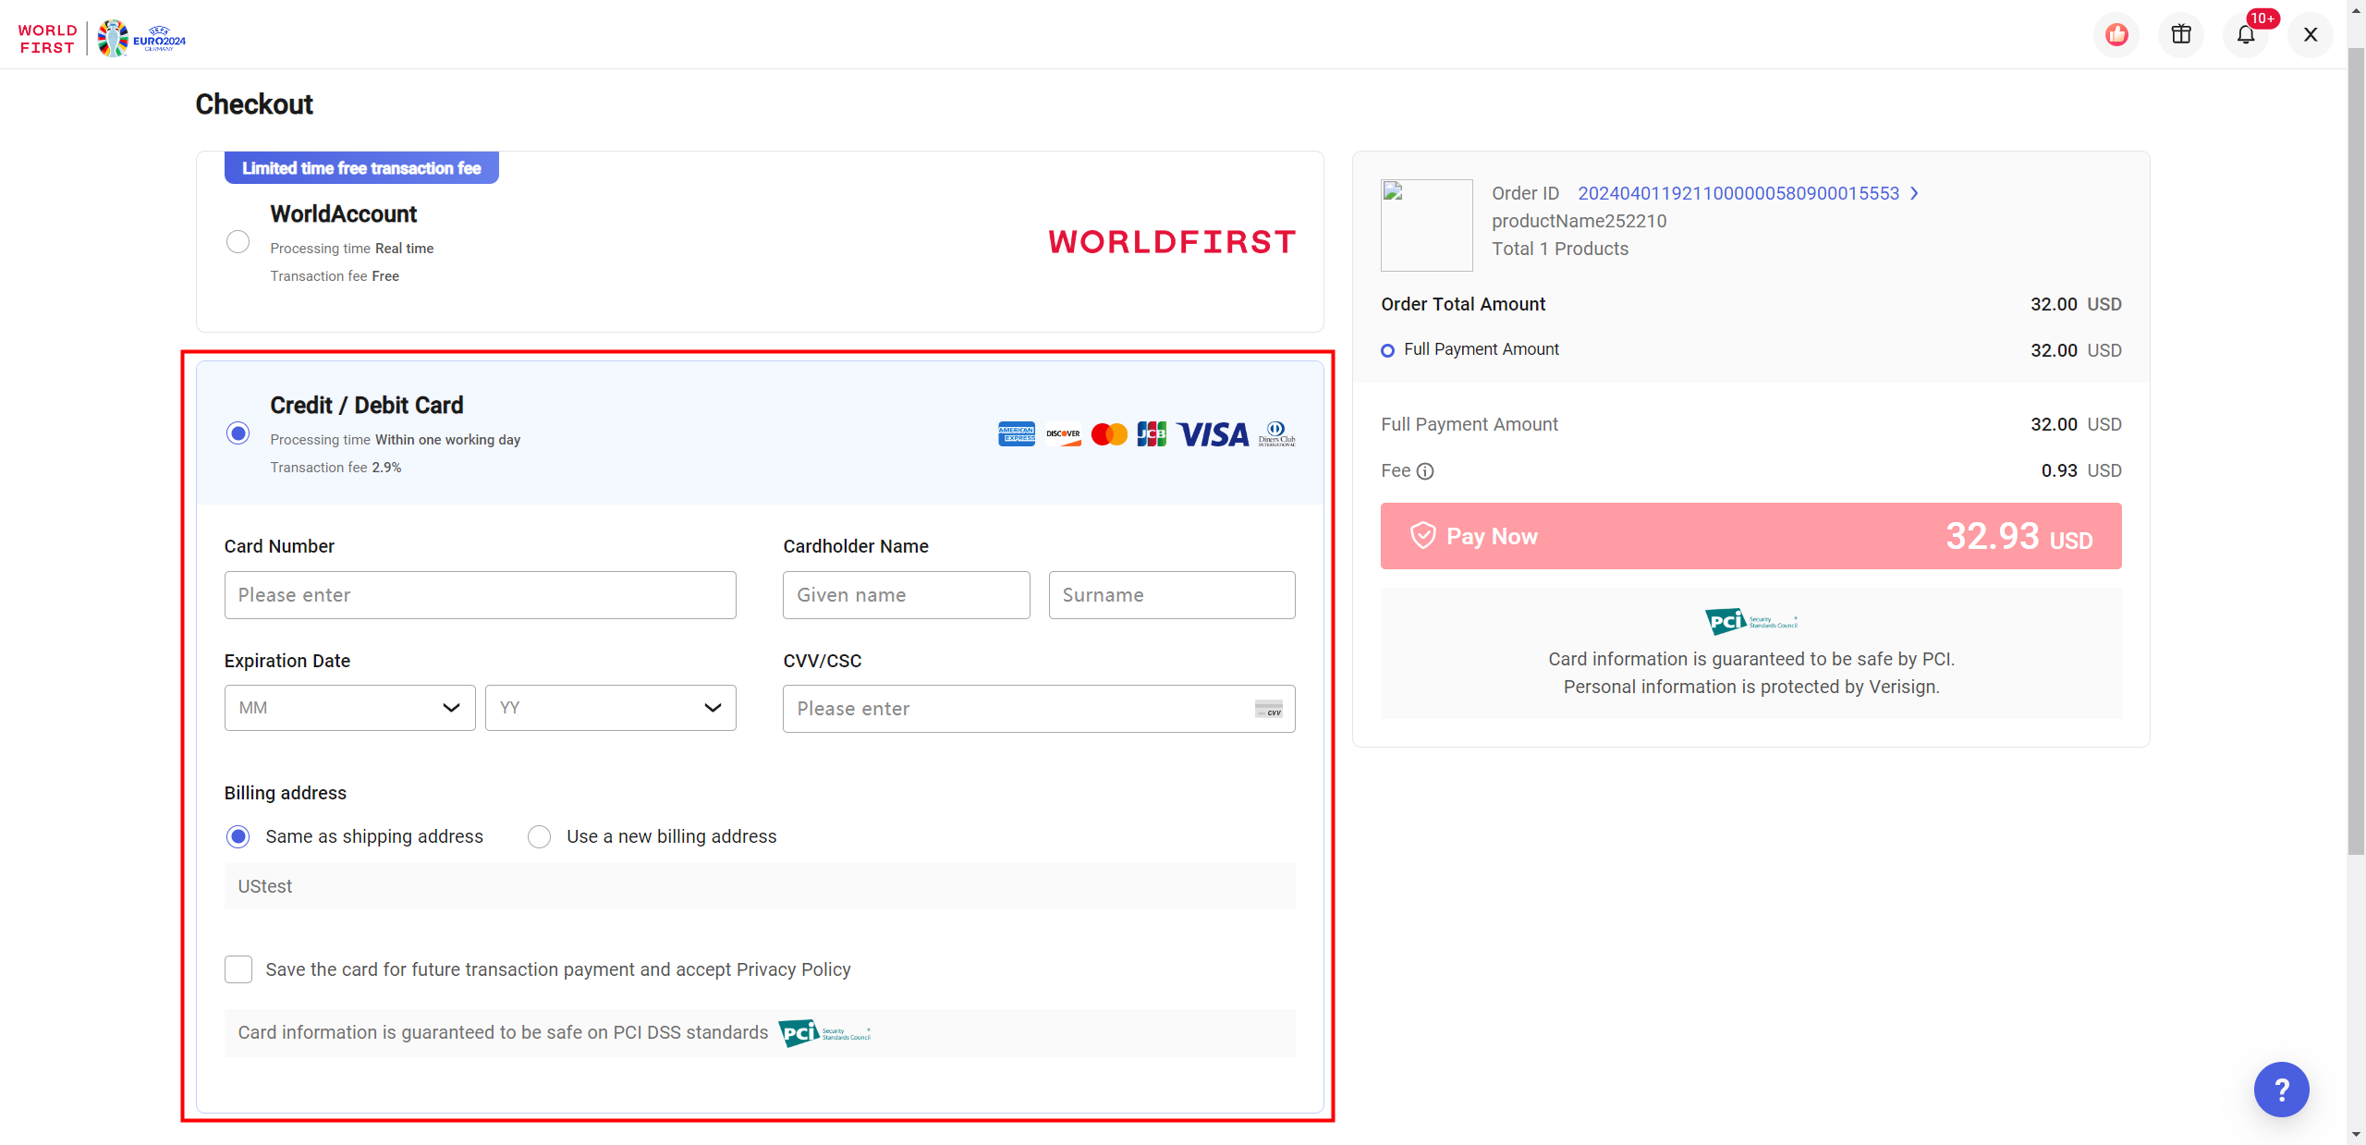Click the Fee info icon
This screenshot has width=2366, height=1145.
click(1425, 471)
